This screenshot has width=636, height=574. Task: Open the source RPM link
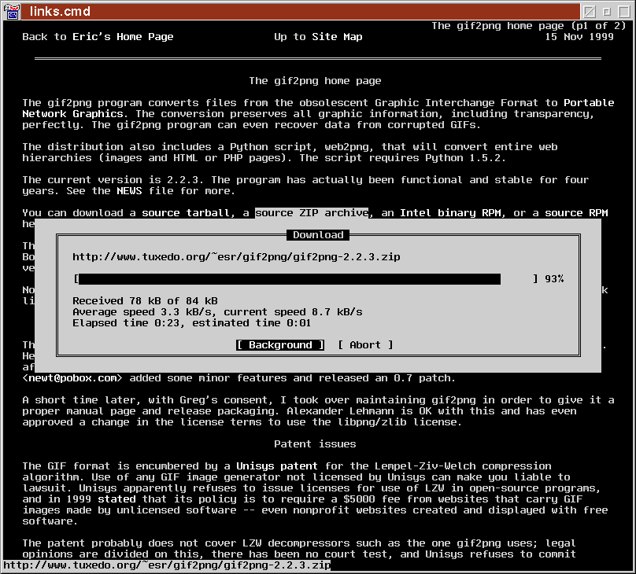pos(575,213)
